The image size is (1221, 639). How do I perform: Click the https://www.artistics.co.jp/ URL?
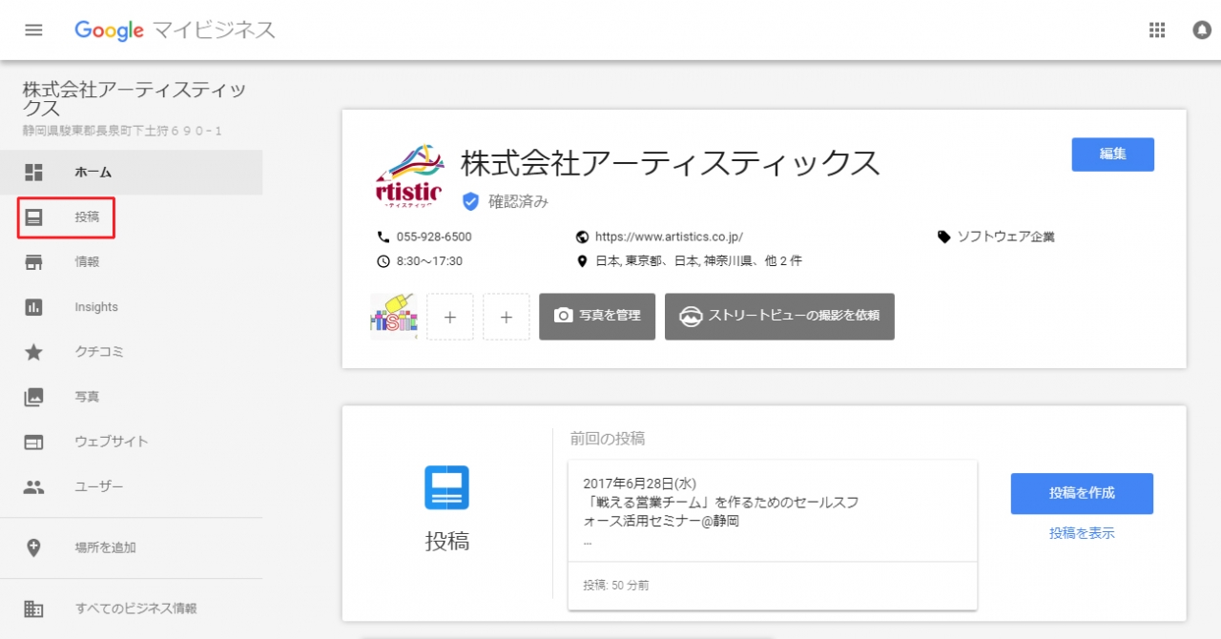tap(669, 237)
